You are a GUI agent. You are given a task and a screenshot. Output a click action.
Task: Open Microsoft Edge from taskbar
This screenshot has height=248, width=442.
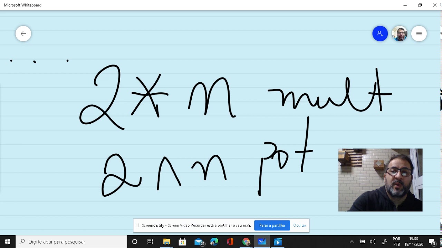(214, 241)
